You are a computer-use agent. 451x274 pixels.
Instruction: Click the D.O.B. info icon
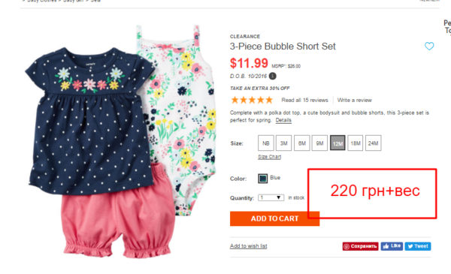(x=273, y=76)
